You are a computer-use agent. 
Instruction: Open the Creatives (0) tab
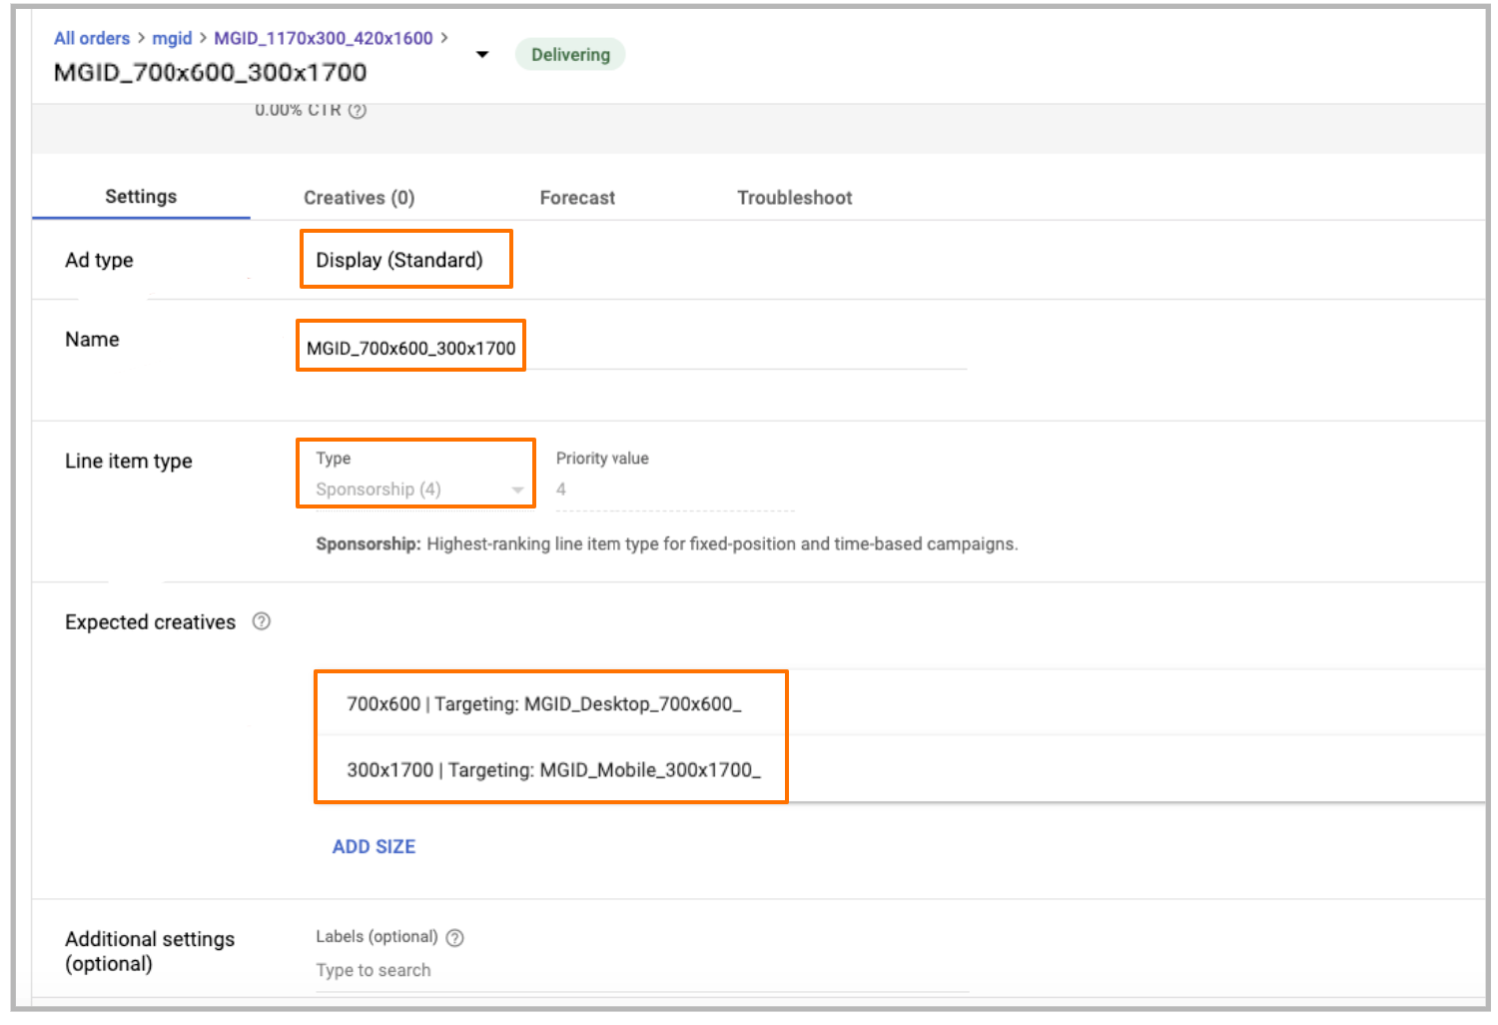359,198
